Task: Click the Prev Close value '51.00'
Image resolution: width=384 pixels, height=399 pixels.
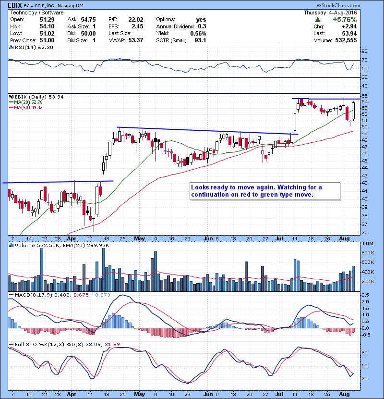Action: pos(47,40)
